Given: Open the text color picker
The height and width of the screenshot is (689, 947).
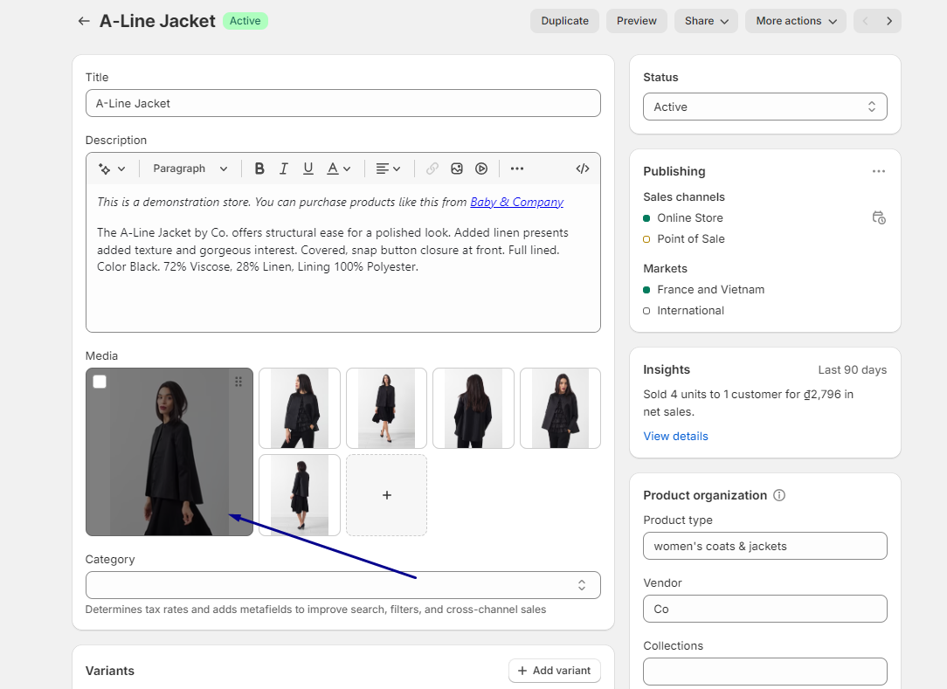Looking at the screenshot, I should click(x=338, y=169).
